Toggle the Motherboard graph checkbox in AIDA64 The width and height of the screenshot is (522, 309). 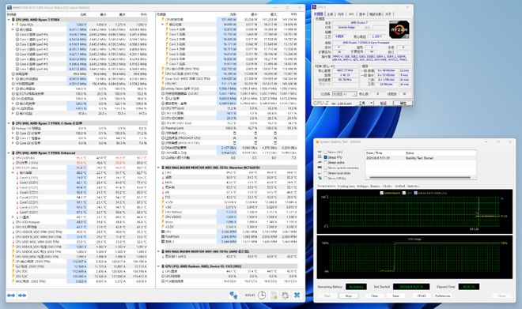click(x=381, y=193)
